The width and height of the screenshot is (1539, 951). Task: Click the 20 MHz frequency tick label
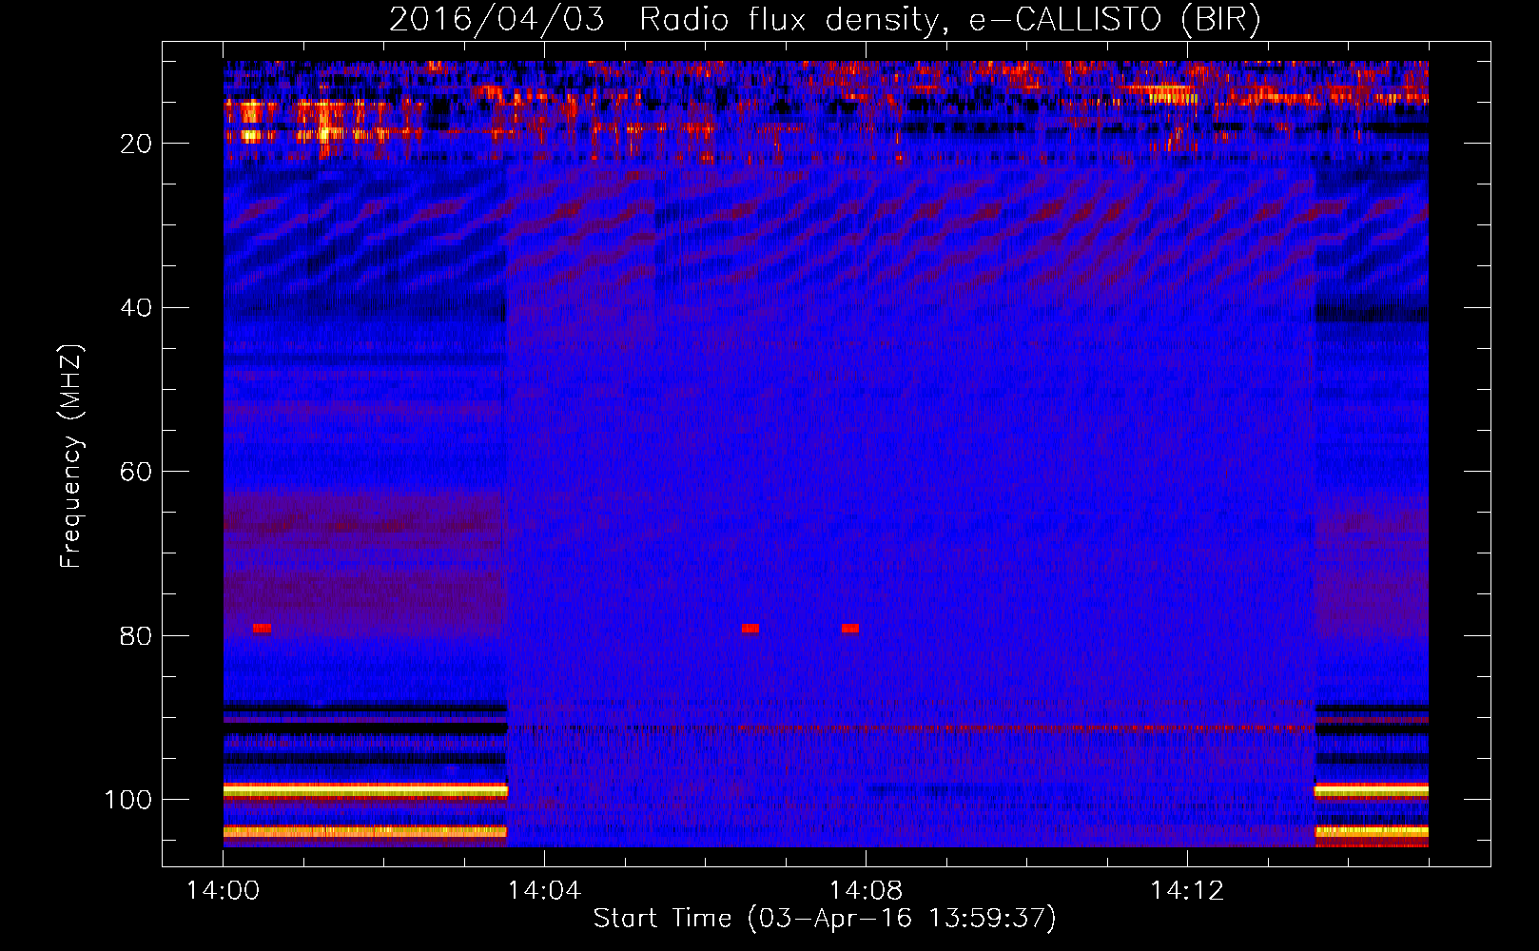click(136, 145)
